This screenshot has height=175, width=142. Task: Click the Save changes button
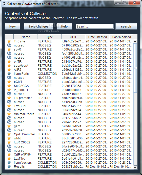[38, 26]
